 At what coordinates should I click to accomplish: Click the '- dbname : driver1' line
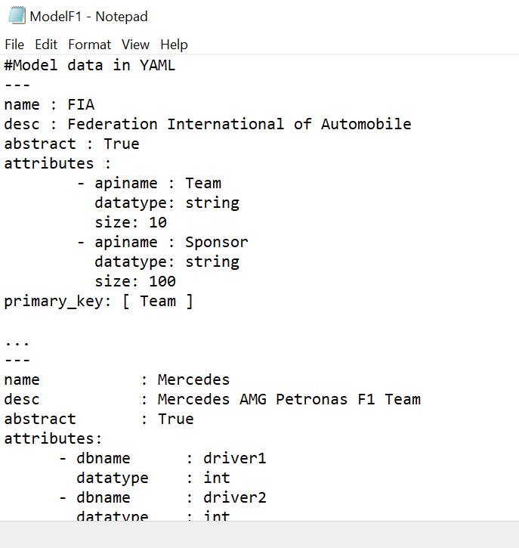coord(162,458)
